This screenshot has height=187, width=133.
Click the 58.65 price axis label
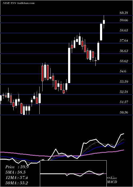pos(124,30)
